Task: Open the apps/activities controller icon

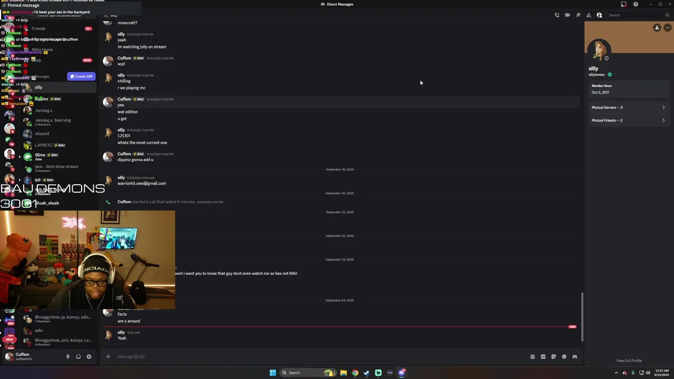Action: pyautogui.click(x=574, y=357)
